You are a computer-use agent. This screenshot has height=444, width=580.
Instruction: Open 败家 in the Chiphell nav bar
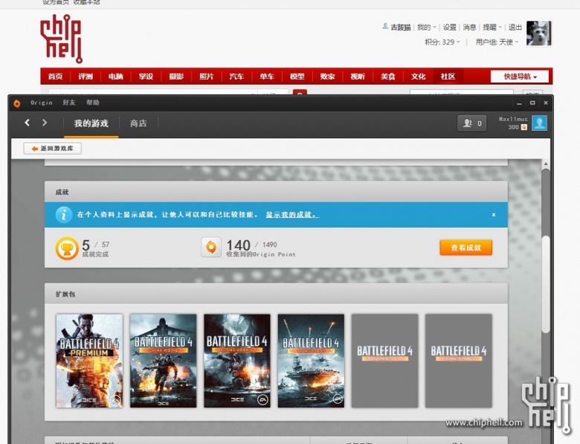pos(327,77)
